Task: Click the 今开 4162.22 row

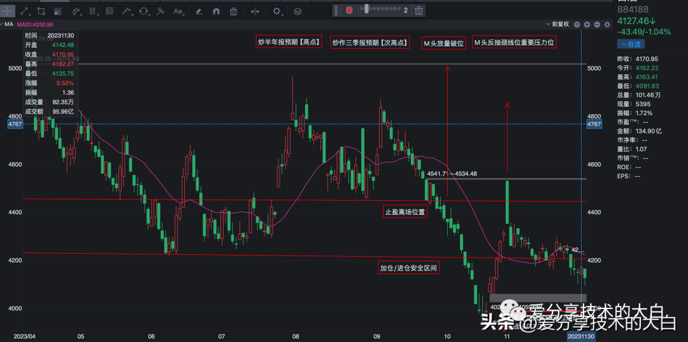Action: [x=638, y=68]
